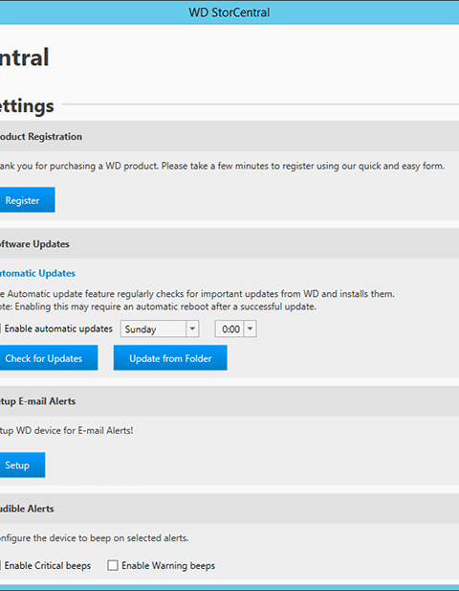The width and height of the screenshot is (459, 591).
Task: Open the Sunday day dropdown
Action: coord(160,330)
